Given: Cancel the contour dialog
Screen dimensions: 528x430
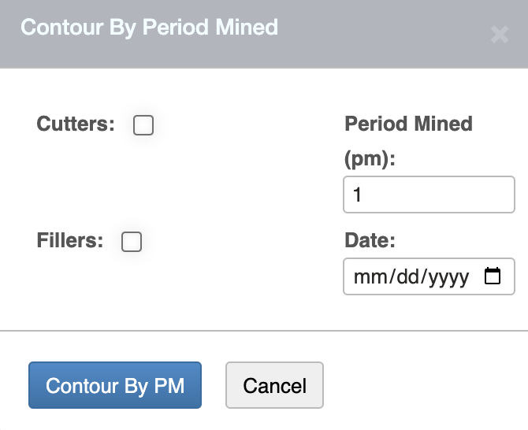Looking at the screenshot, I should coord(274,386).
